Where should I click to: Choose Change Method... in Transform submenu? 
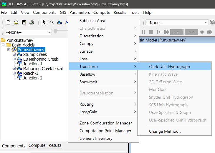pyautogui.click(x=174, y=131)
